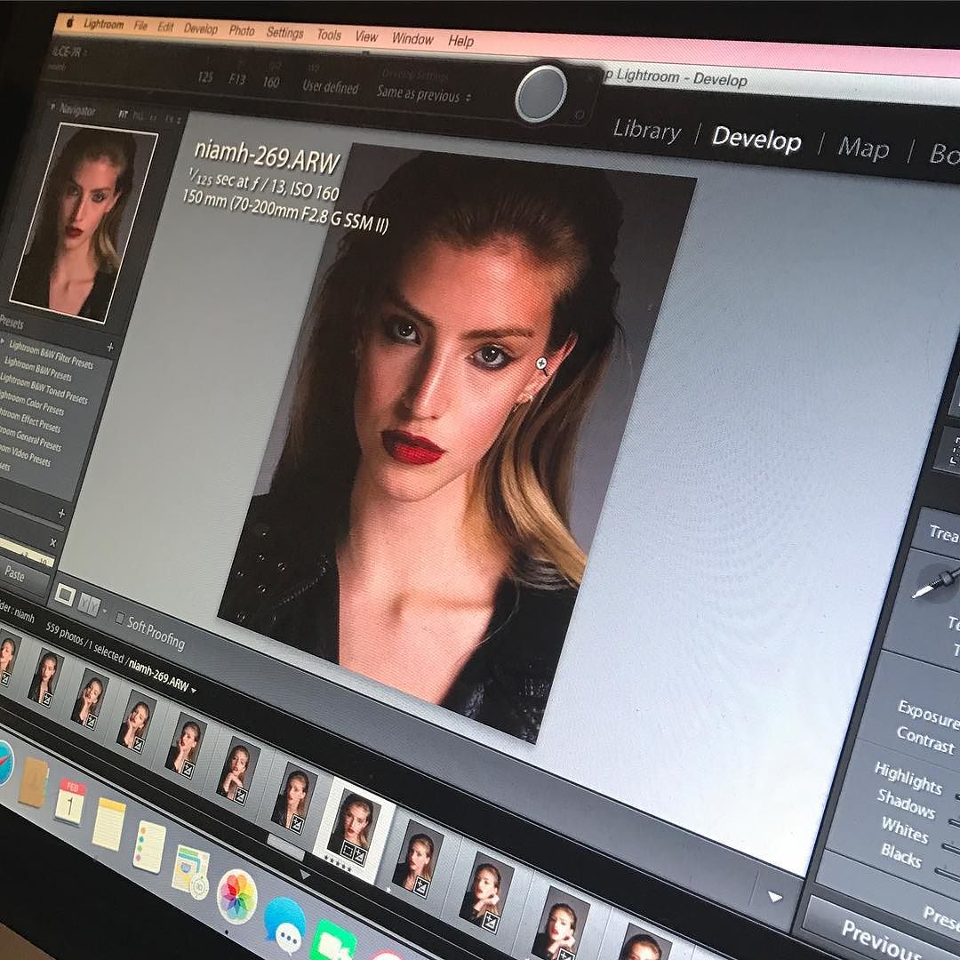Select the Lightroom B&W Presets folder
This screenshot has height=960, width=960.
tap(38, 368)
